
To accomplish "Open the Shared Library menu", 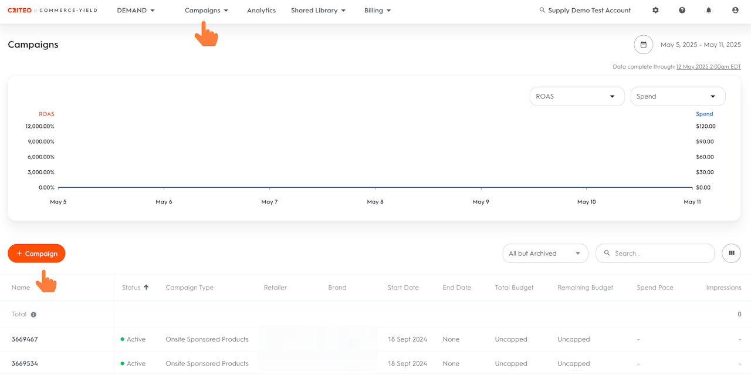I will tap(319, 11).
